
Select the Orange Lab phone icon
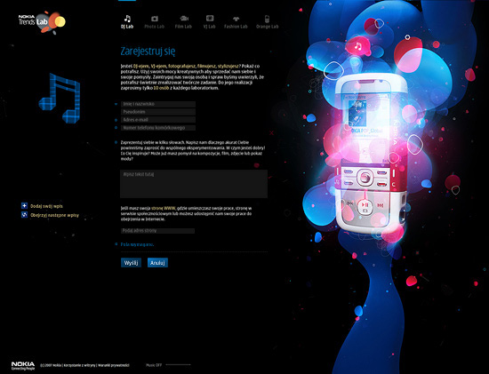point(267,19)
